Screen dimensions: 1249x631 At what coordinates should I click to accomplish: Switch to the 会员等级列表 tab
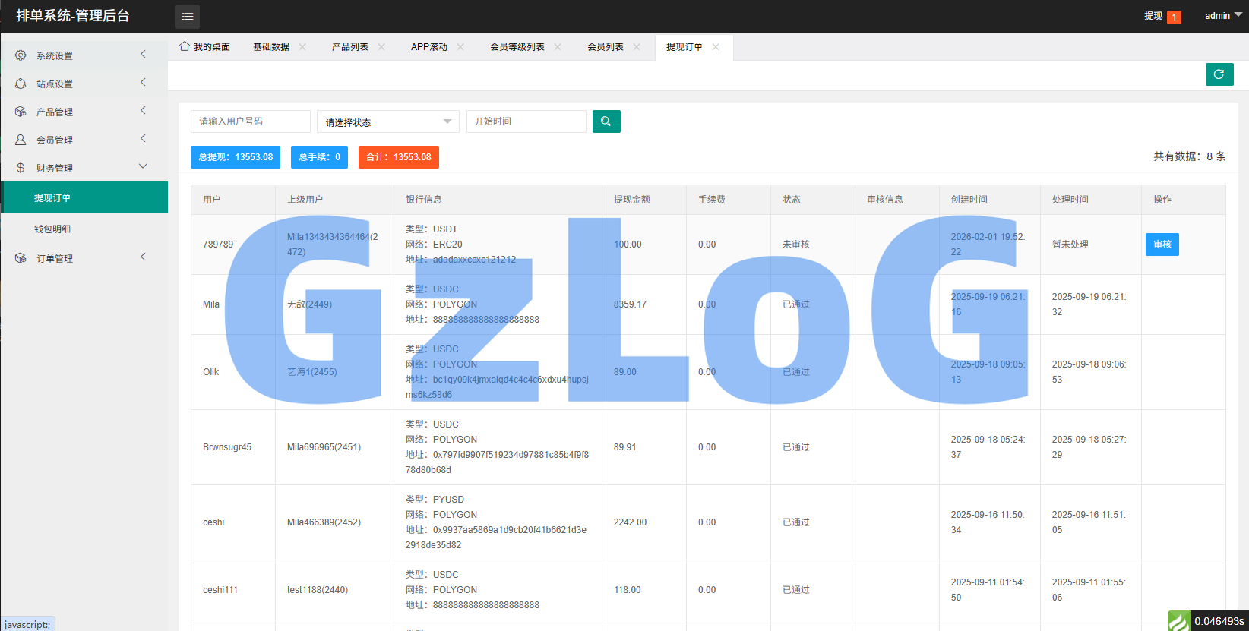tap(517, 47)
